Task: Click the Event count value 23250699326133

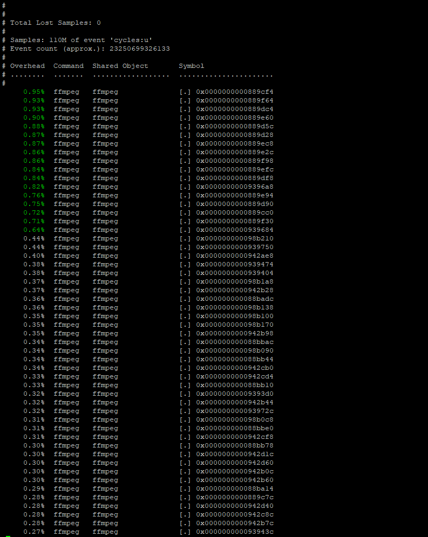Action: point(140,49)
